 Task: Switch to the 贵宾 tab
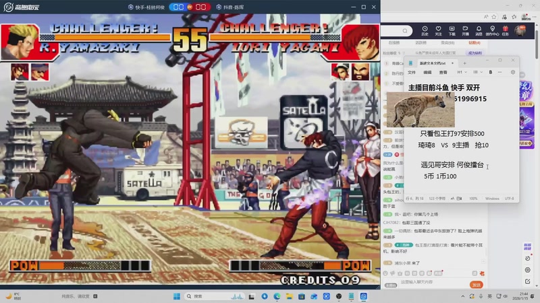click(x=448, y=43)
